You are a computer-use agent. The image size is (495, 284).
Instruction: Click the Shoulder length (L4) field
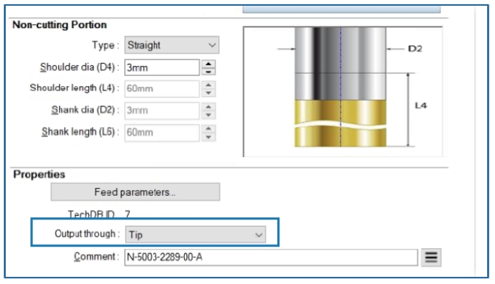(162, 89)
